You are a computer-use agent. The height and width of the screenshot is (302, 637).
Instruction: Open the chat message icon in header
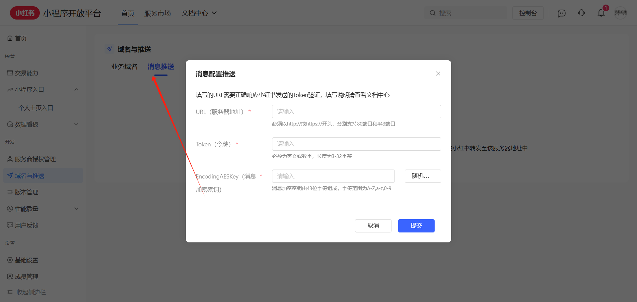(x=561, y=13)
